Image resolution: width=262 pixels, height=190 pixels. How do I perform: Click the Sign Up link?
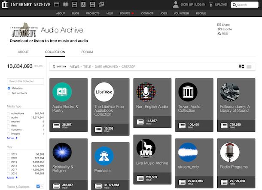click(x=187, y=5)
